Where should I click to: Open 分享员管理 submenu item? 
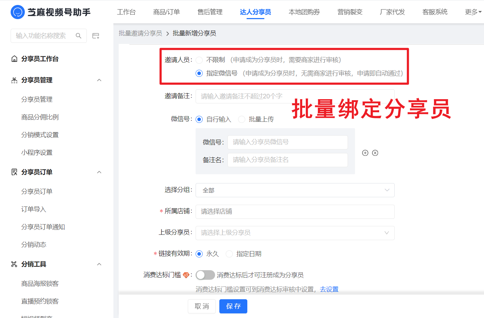point(37,100)
